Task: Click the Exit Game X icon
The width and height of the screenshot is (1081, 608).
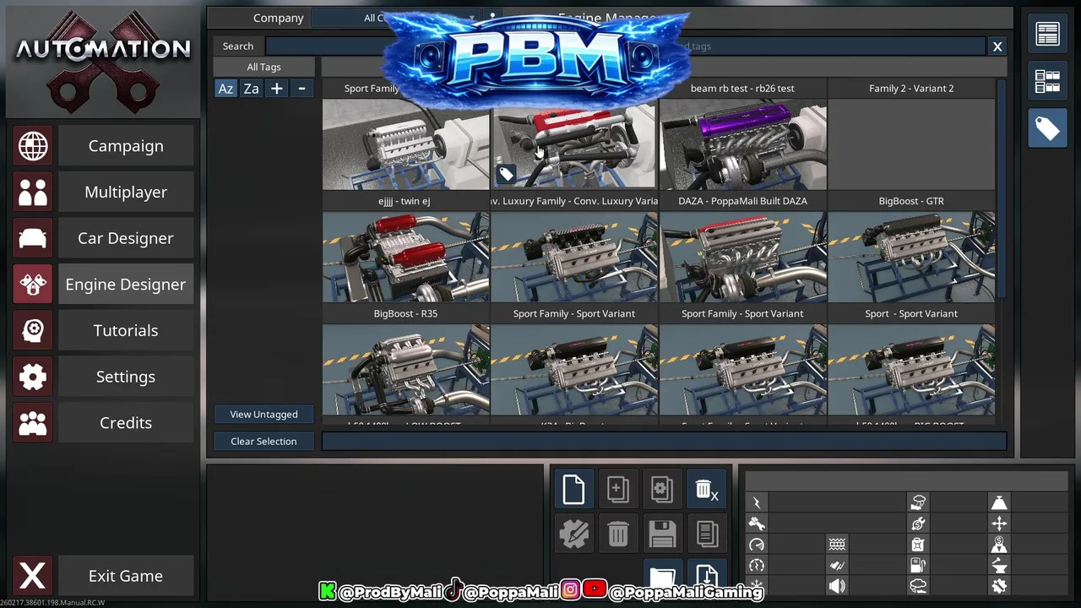Action: 33,576
